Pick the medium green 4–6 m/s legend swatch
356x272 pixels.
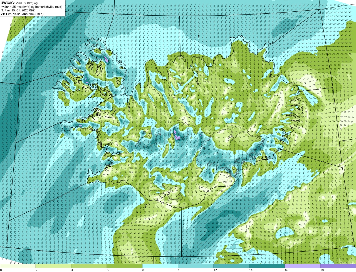tap(89, 266)
